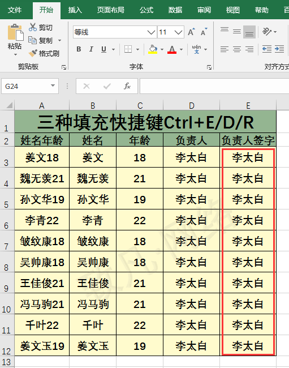The width and height of the screenshot is (289, 368).
Task: Open the name box G24 dropdown
Action: pyautogui.click(x=53, y=86)
